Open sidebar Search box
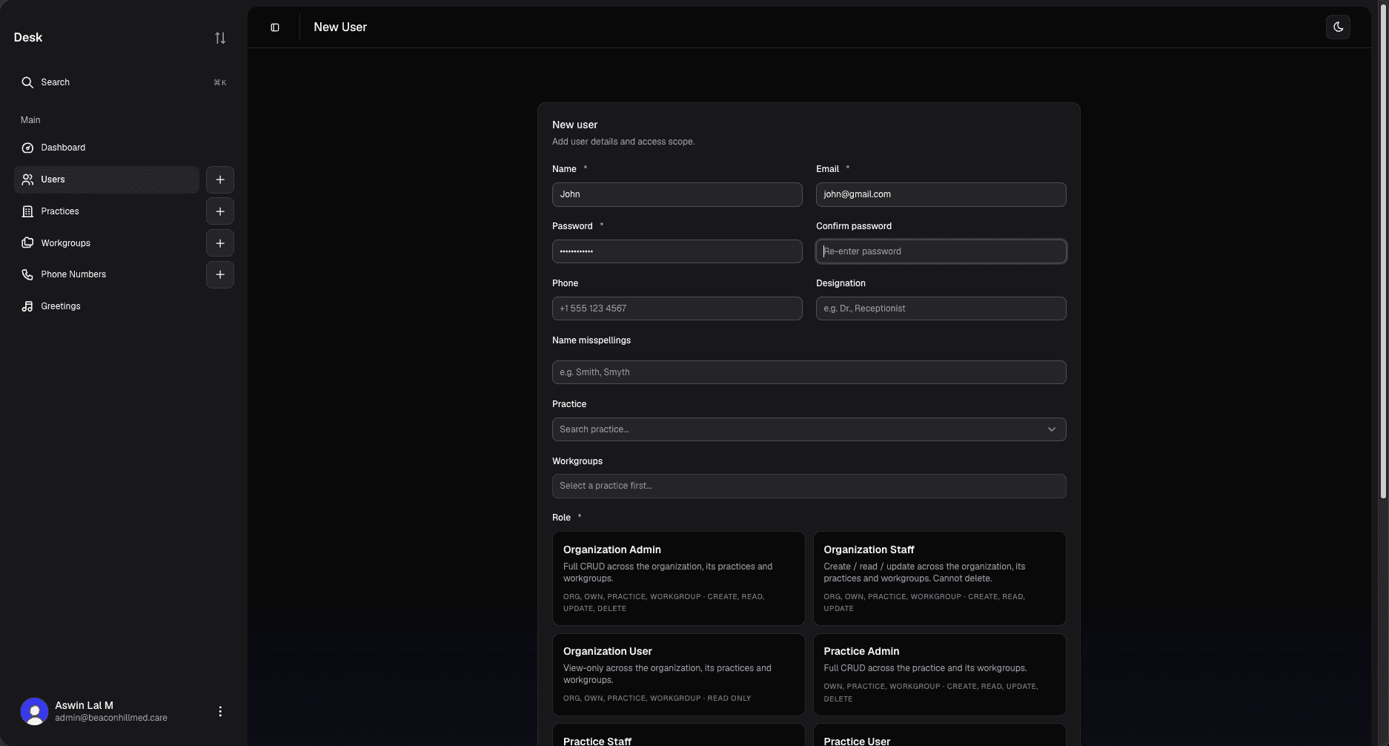The height and width of the screenshot is (746, 1389). click(x=124, y=82)
